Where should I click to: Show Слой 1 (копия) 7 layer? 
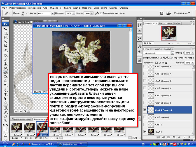(145, 74)
